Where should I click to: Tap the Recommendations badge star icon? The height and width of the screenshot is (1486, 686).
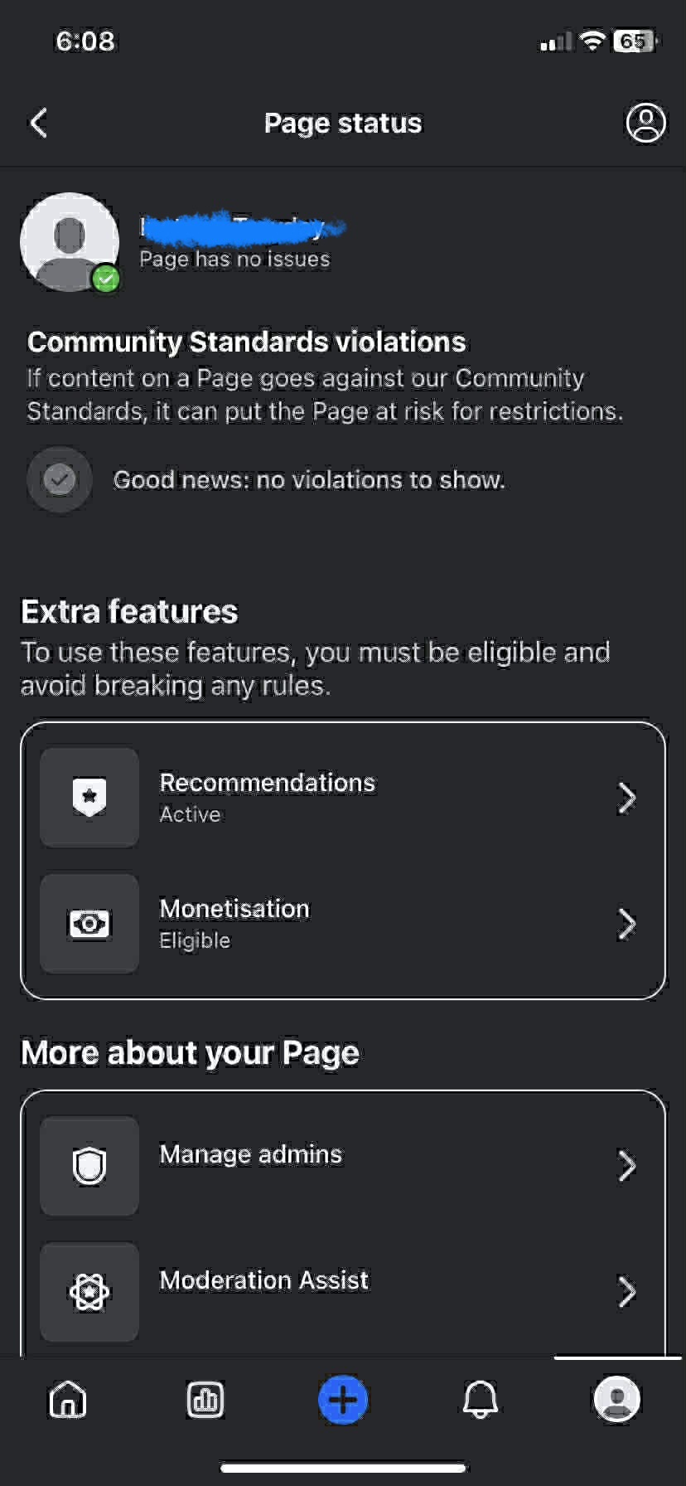click(89, 798)
